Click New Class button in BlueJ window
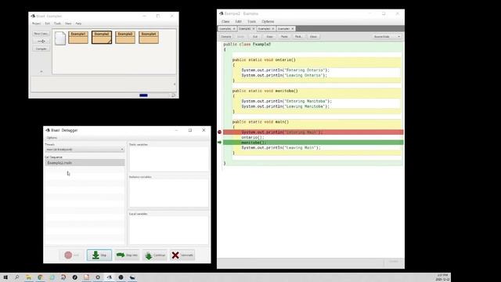Image resolution: width=501 pixels, height=282 pixels. click(x=41, y=34)
